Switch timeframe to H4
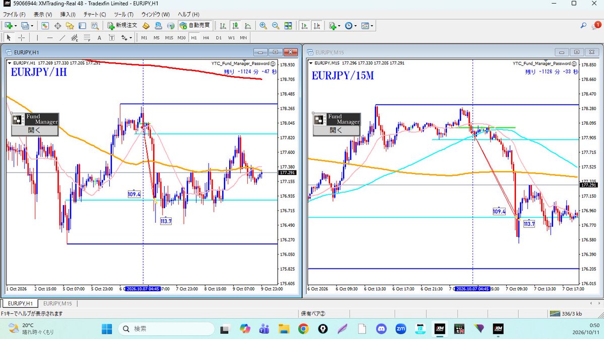The width and height of the screenshot is (604, 339). (206, 38)
